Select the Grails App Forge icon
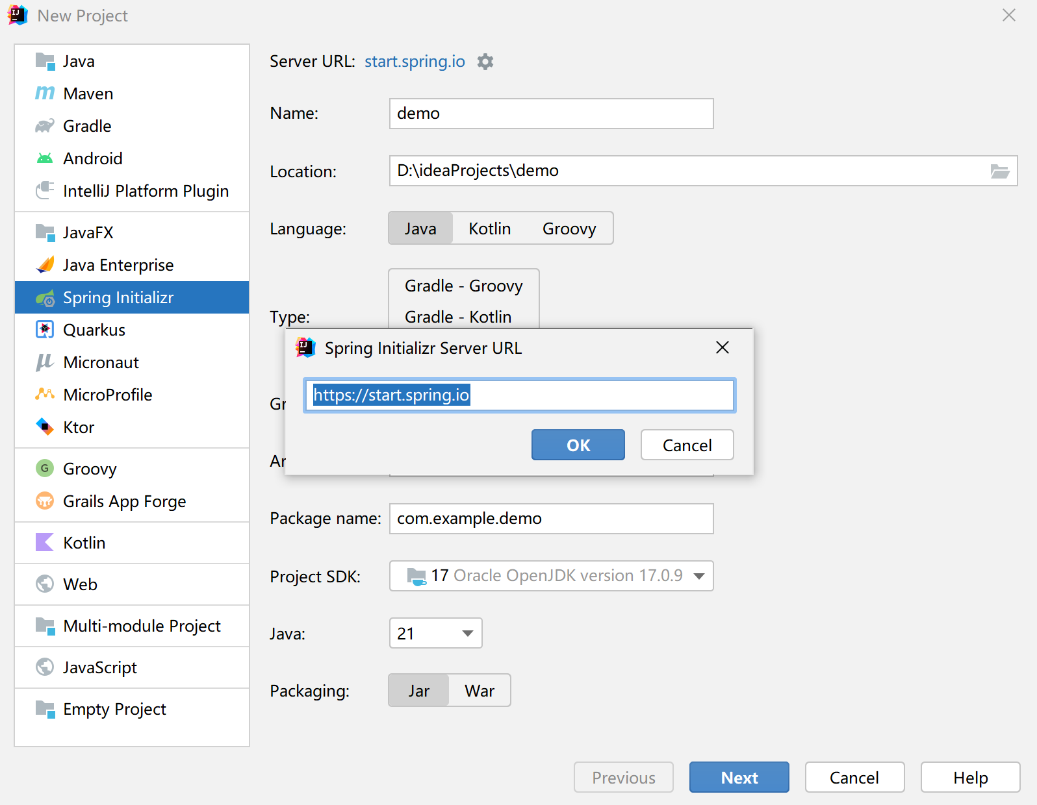 [x=45, y=501]
